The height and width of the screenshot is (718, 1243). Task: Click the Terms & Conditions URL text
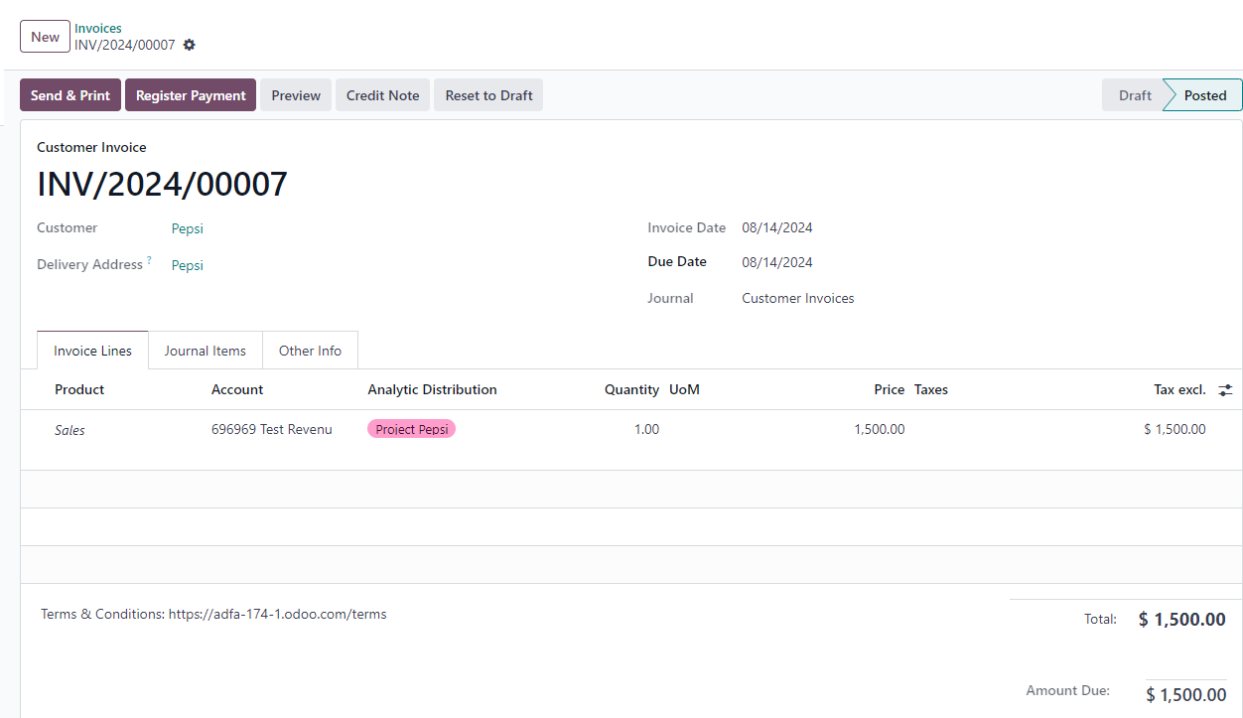[278, 614]
